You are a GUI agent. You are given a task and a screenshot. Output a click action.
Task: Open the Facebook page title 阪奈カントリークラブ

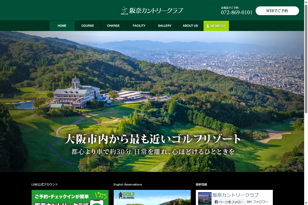coord(236,195)
